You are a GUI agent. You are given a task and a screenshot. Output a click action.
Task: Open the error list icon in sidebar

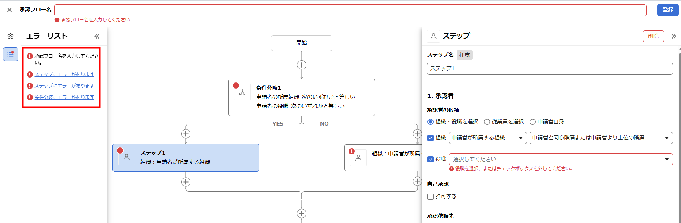(11, 54)
